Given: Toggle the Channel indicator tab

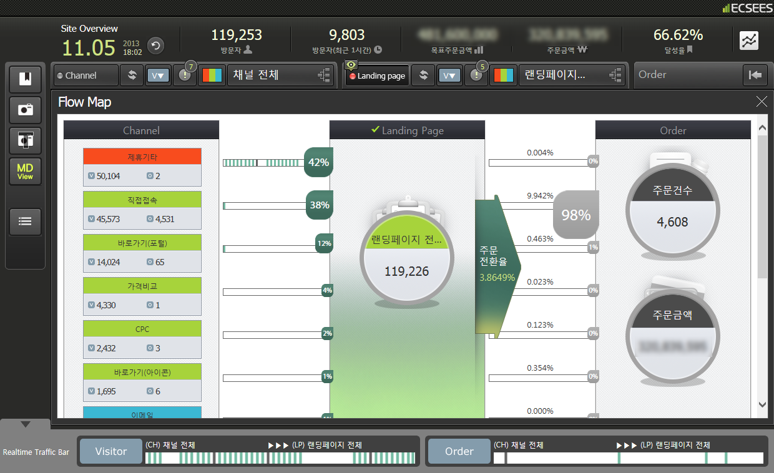Looking at the screenshot, I should pos(86,76).
